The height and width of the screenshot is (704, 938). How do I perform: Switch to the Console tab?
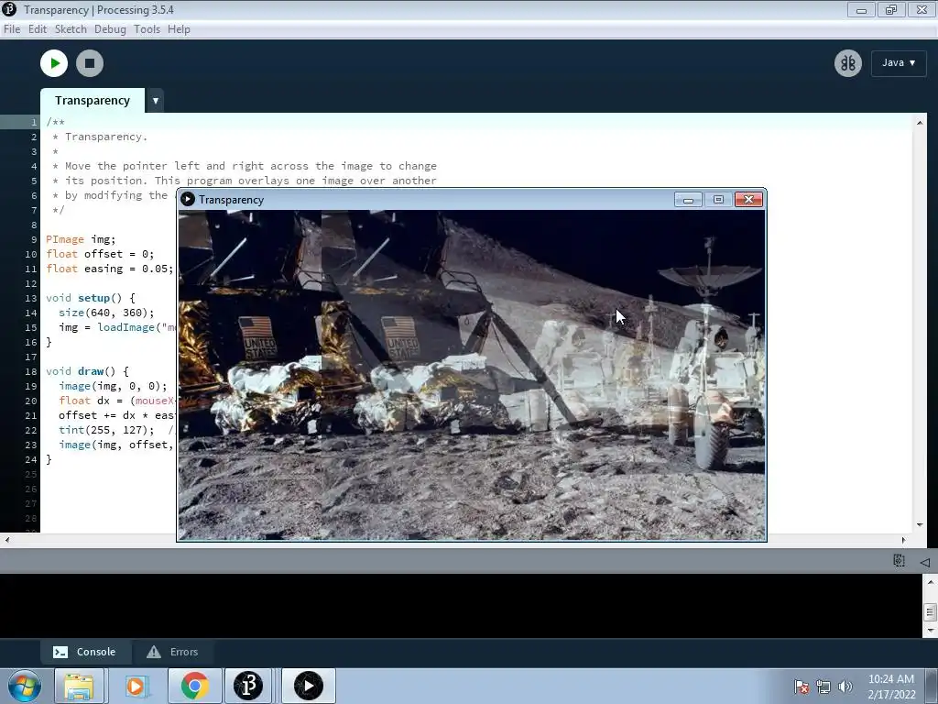tap(85, 652)
